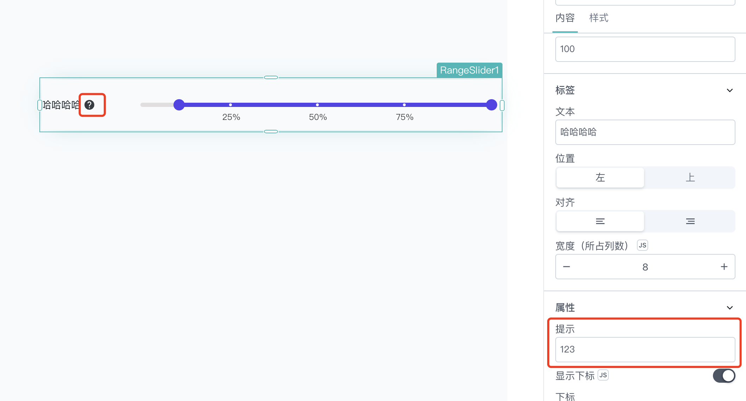Click the left edge resize handle
The image size is (746, 401).
coord(40,105)
